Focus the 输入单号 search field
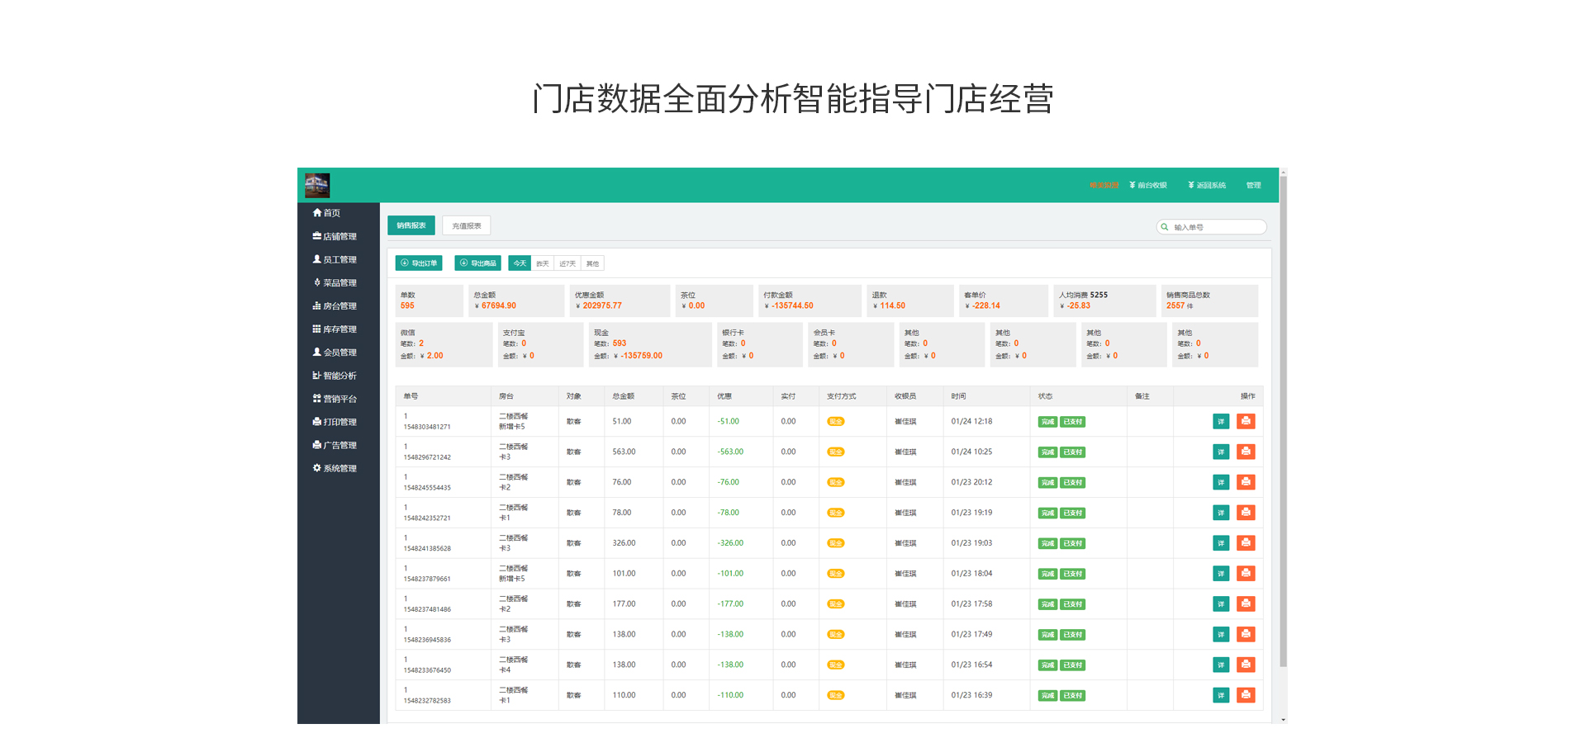Viewport: 1586px width, 743px height. coord(1212,227)
